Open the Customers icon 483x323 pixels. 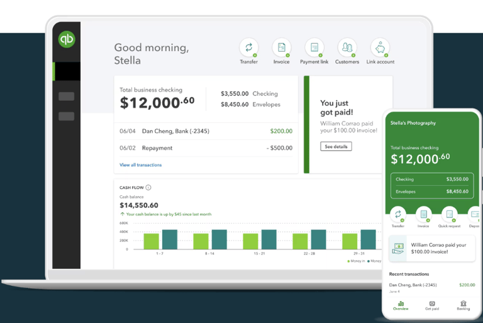coord(347,47)
